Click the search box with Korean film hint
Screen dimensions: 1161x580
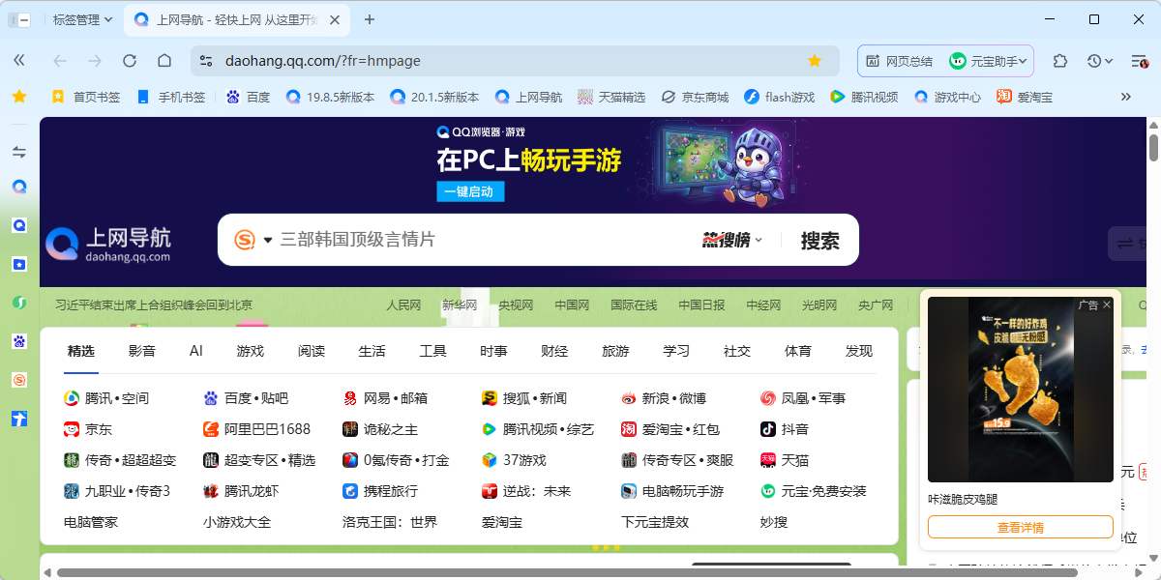coord(484,239)
